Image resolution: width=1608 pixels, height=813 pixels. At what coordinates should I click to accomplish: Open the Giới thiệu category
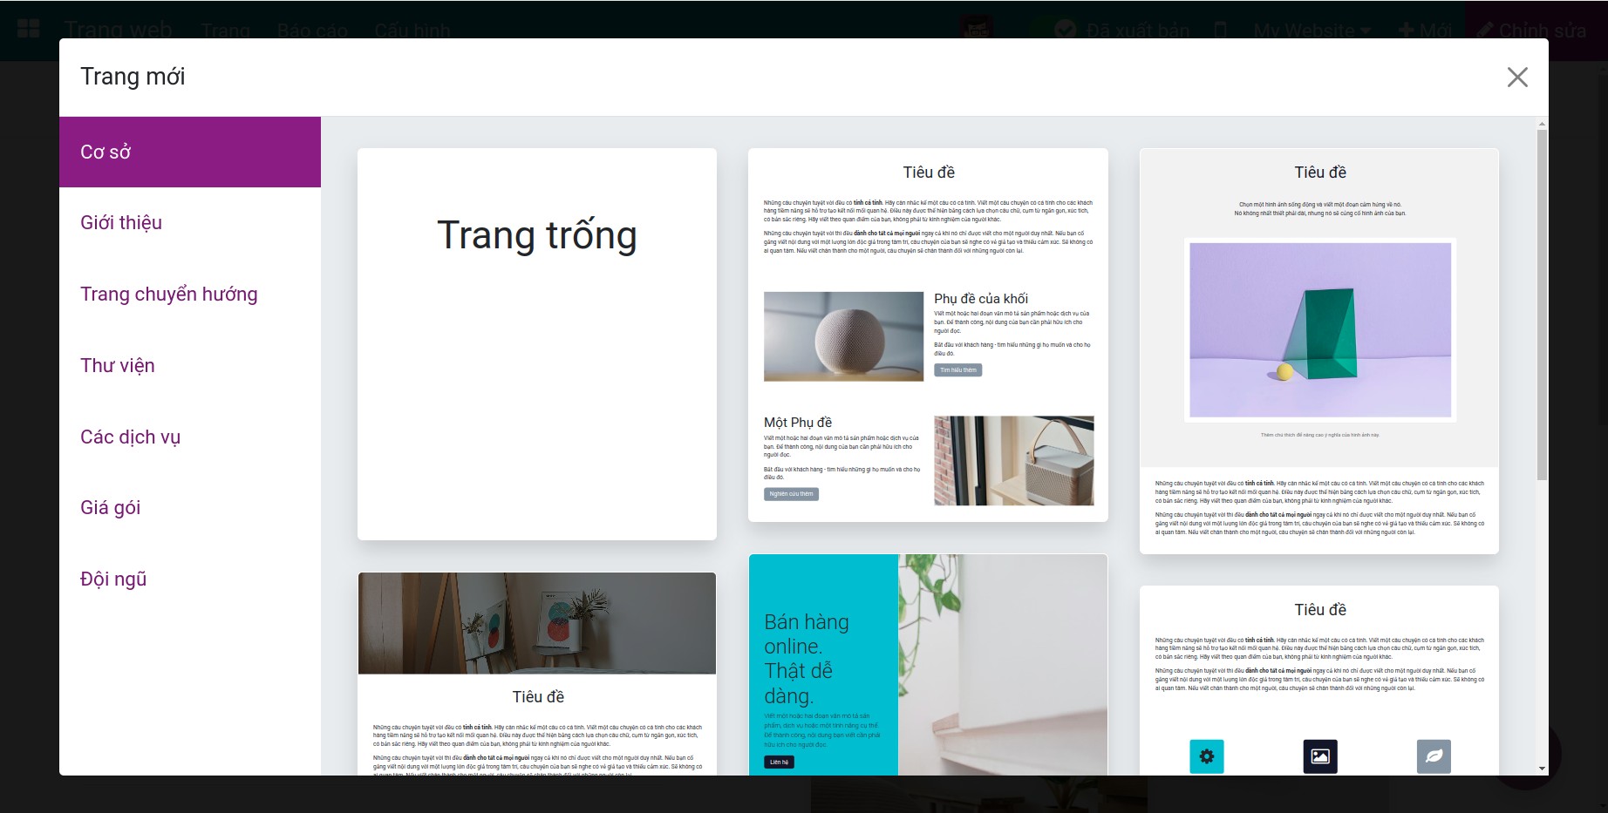(x=190, y=223)
